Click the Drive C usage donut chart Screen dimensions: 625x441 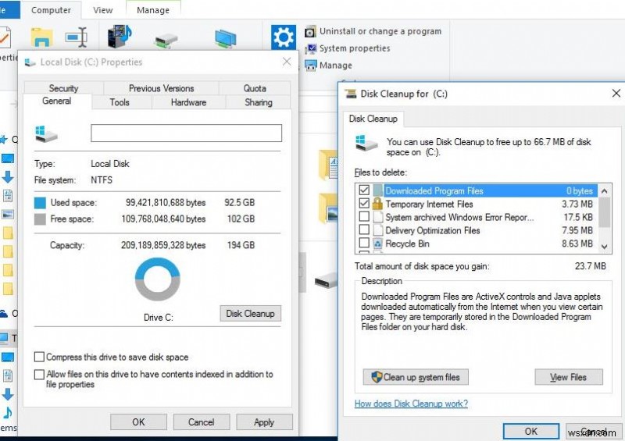[158, 279]
